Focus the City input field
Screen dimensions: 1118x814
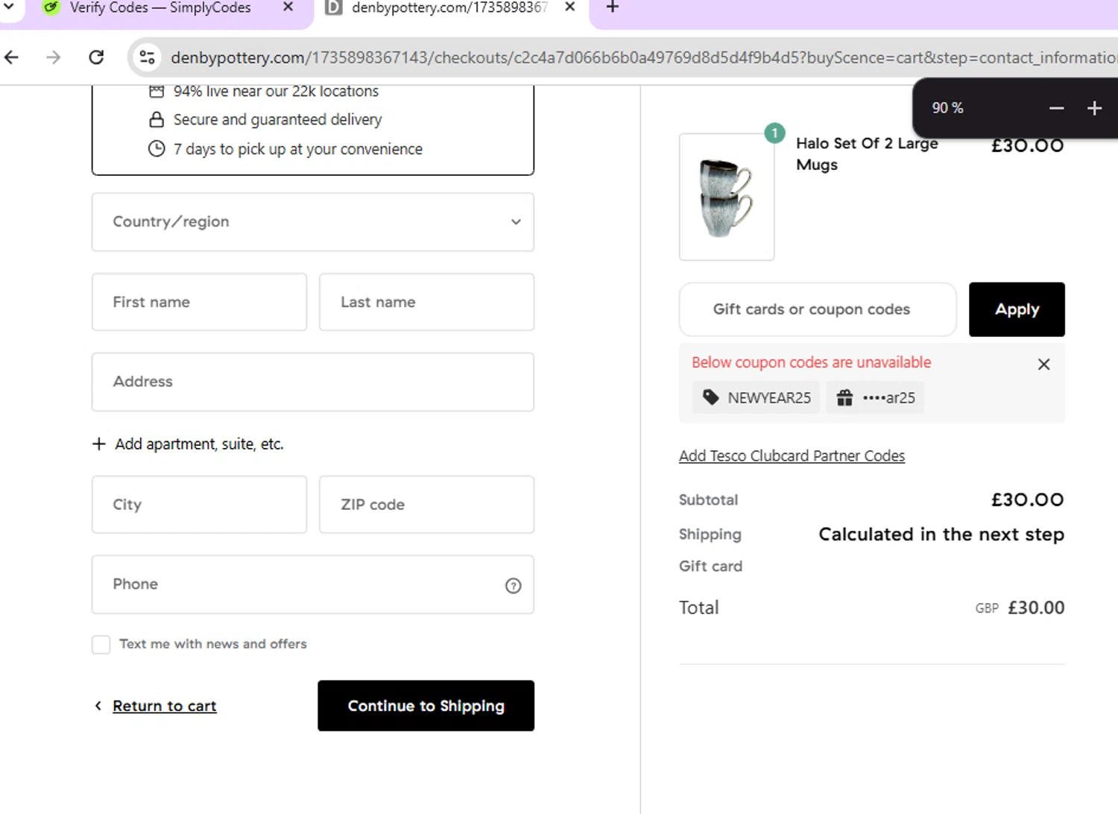(x=199, y=505)
